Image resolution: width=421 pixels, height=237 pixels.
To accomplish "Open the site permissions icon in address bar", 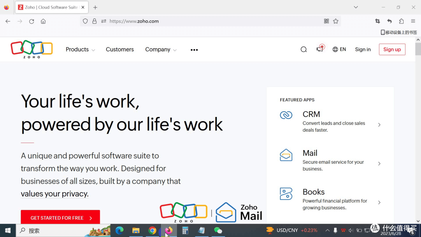I will coord(104,21).
